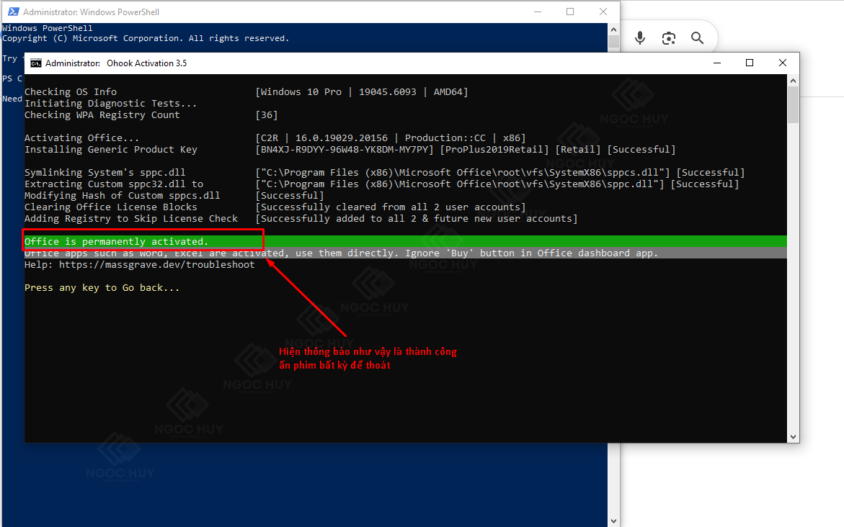
Task: Click the up arrow of Ohook window scrollbar
Action: [x=793, y=81]
